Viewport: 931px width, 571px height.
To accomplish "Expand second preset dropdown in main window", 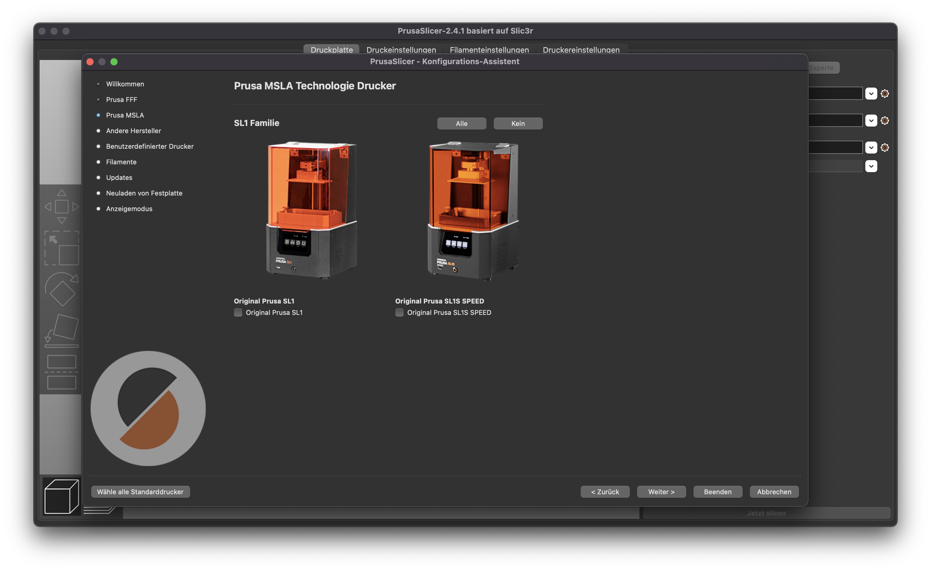I will point(871,121).
